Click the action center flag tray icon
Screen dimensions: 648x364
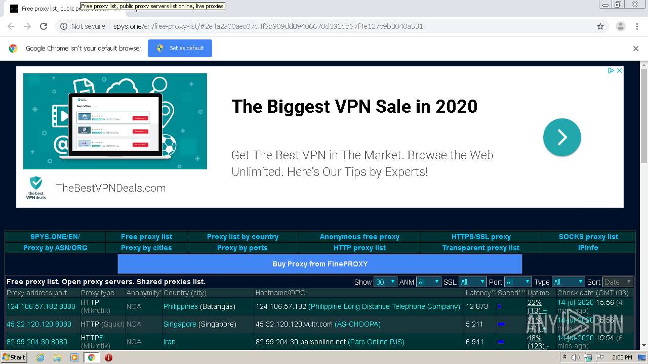click(599, 357)
